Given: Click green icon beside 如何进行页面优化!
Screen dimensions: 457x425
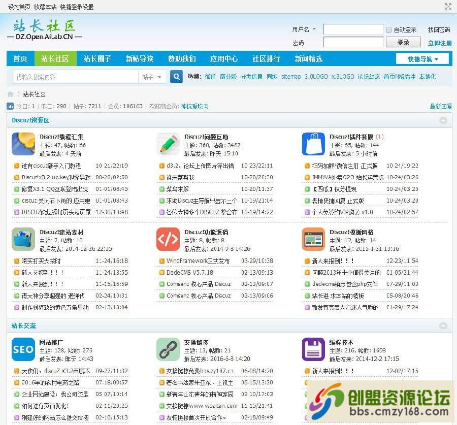Looking at the screenshot, I should [17, 406].
